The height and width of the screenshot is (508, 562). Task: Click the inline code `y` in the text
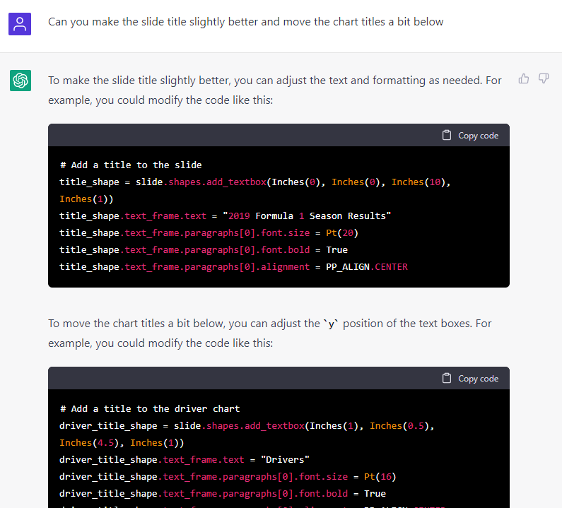tap(331, 324)
